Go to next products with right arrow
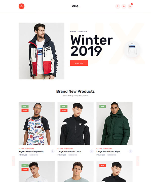The image size is (151, 182). tap(138, 161)
